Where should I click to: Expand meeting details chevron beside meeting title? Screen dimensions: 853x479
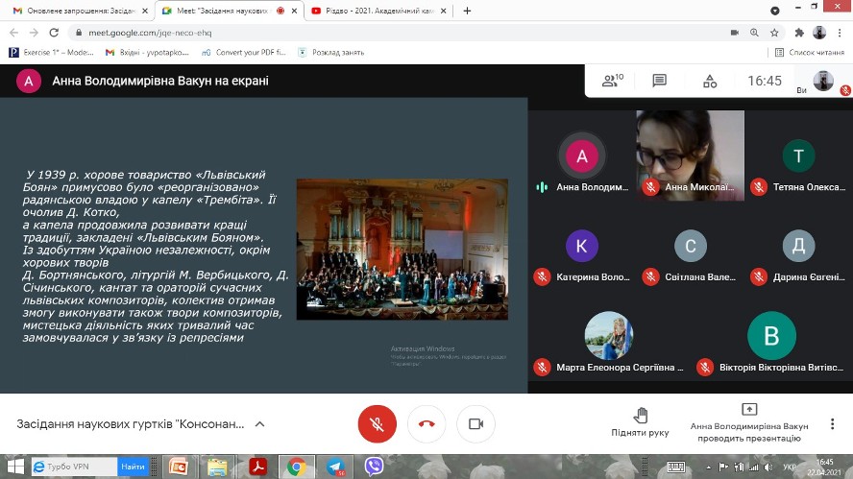[x=259, y=423]
